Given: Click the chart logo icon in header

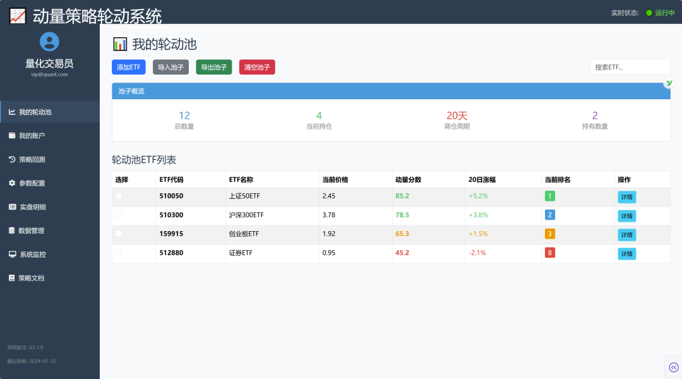Looking at the screenshot, I should (x=18, y=16).
